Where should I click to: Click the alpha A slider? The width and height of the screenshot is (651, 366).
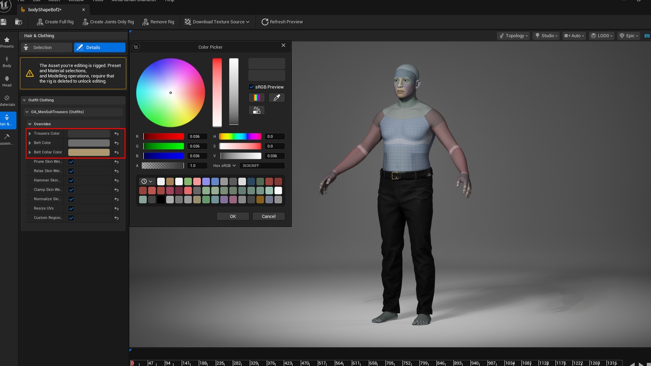(163, 166)
